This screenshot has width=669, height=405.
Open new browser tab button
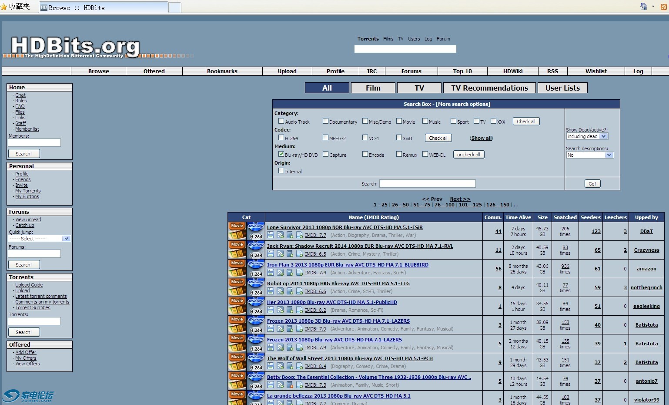coord(174,7)
